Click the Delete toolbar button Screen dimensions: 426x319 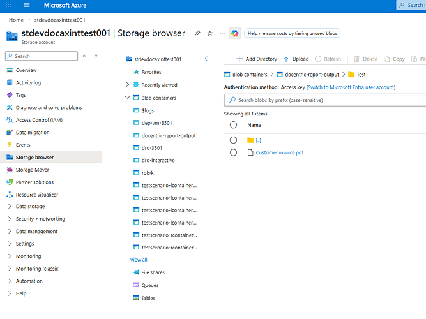click(366, 59)
